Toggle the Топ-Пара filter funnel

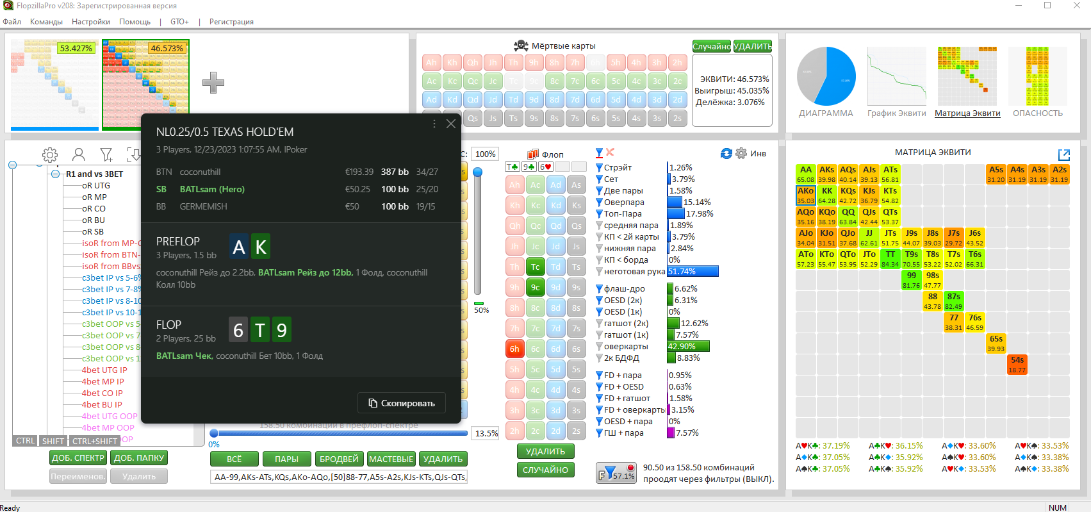click(x=600, y=213)
